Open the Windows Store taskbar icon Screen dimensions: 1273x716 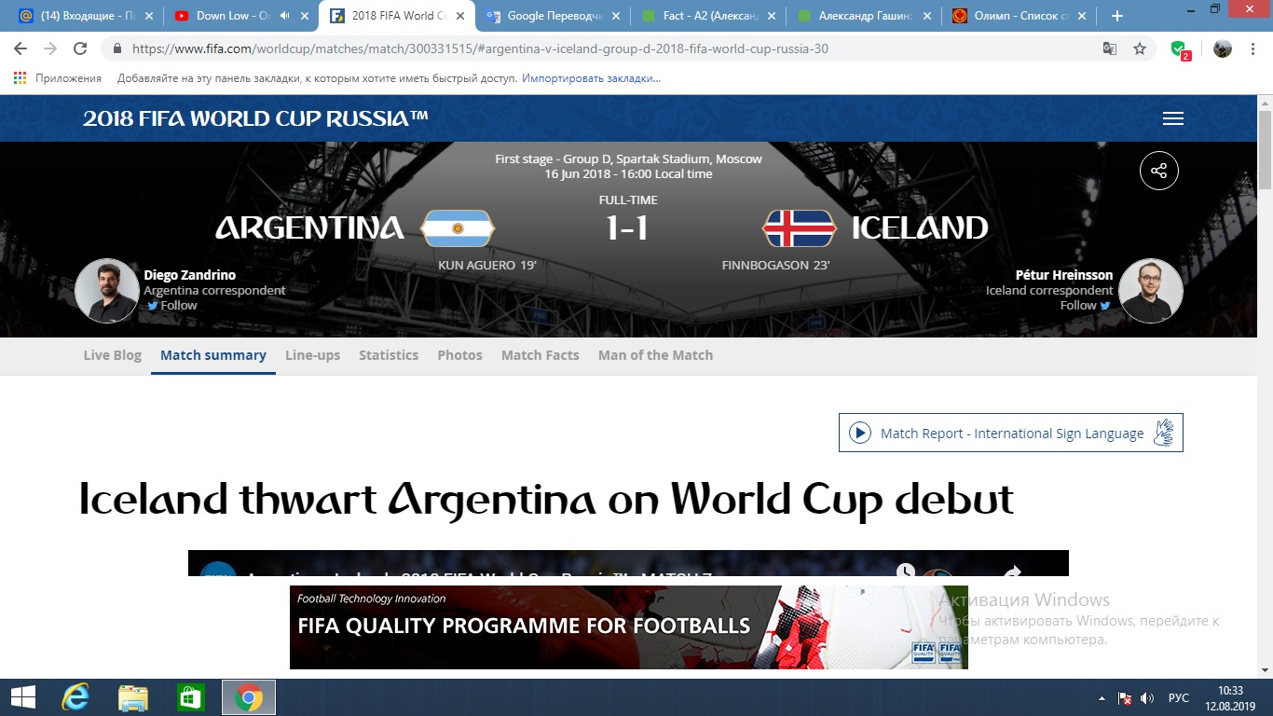(x=190, y=697)
